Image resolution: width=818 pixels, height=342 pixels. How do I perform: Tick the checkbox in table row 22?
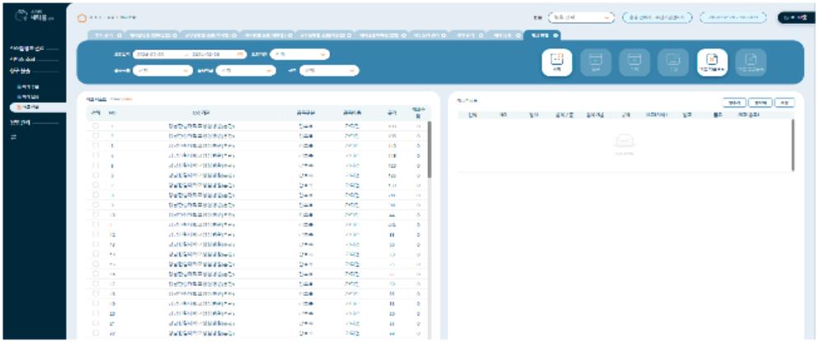click(x=95, y=333)
